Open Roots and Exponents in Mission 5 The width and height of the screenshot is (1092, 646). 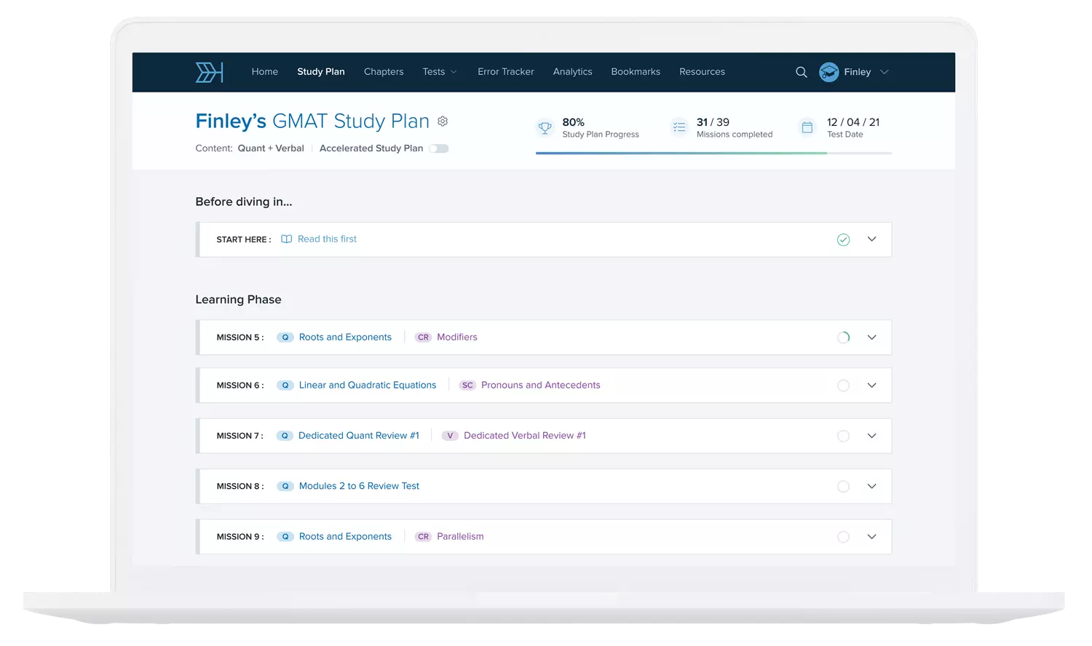tap(345, 338)
